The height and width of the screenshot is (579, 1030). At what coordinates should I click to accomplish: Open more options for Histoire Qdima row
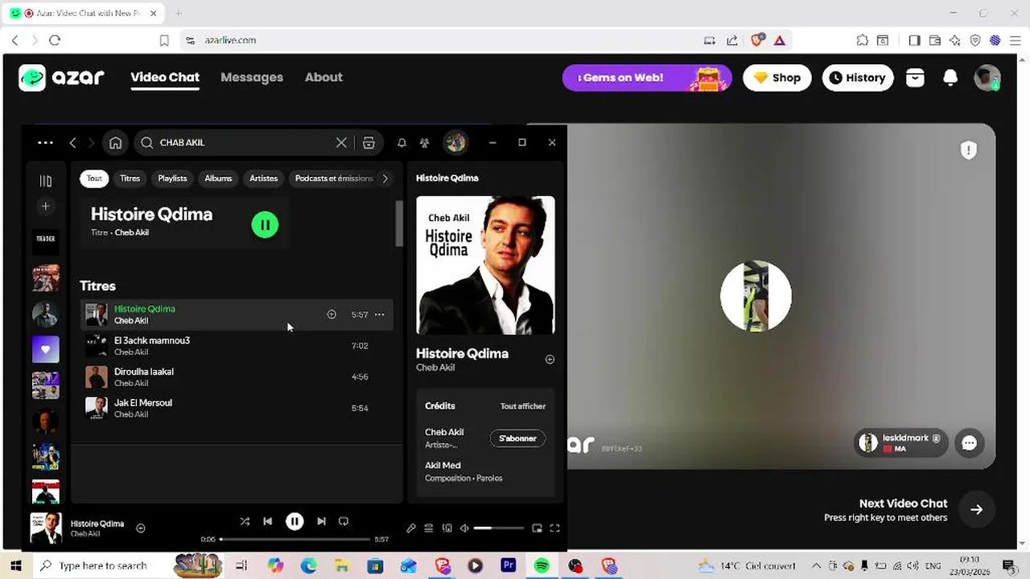(x=379, y=314)
